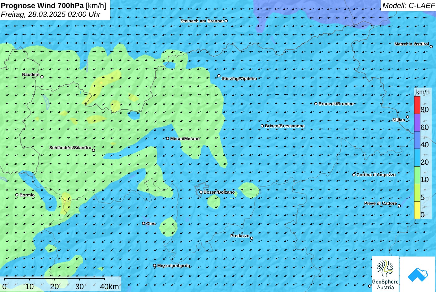Screen dimensions: 436x292
Task: Click the 'Bruneck/Brunico' label
Action: 336,104
